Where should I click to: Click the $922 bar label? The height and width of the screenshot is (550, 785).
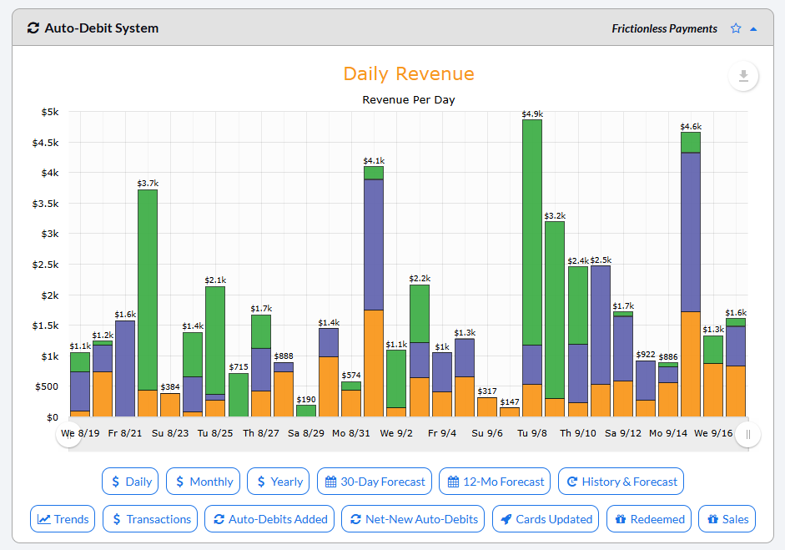[x=646, y=355]
